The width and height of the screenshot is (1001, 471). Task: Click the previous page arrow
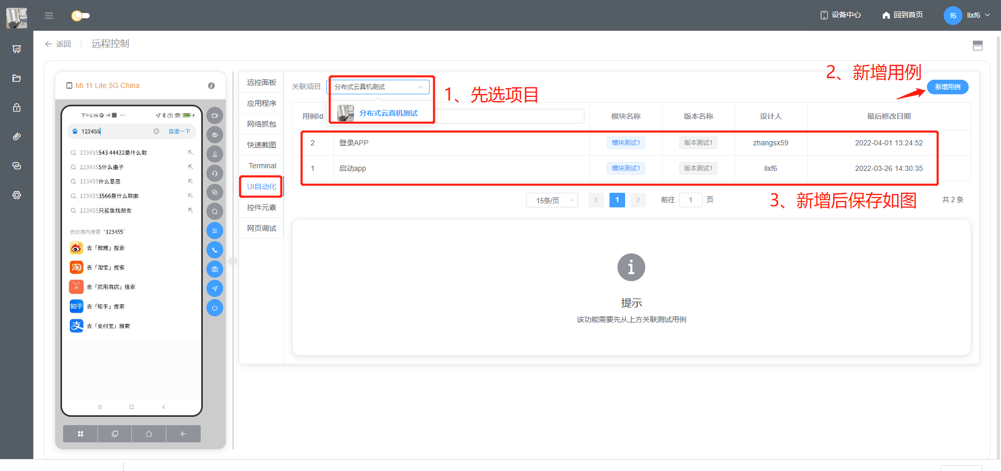click(x=596, y=200)
